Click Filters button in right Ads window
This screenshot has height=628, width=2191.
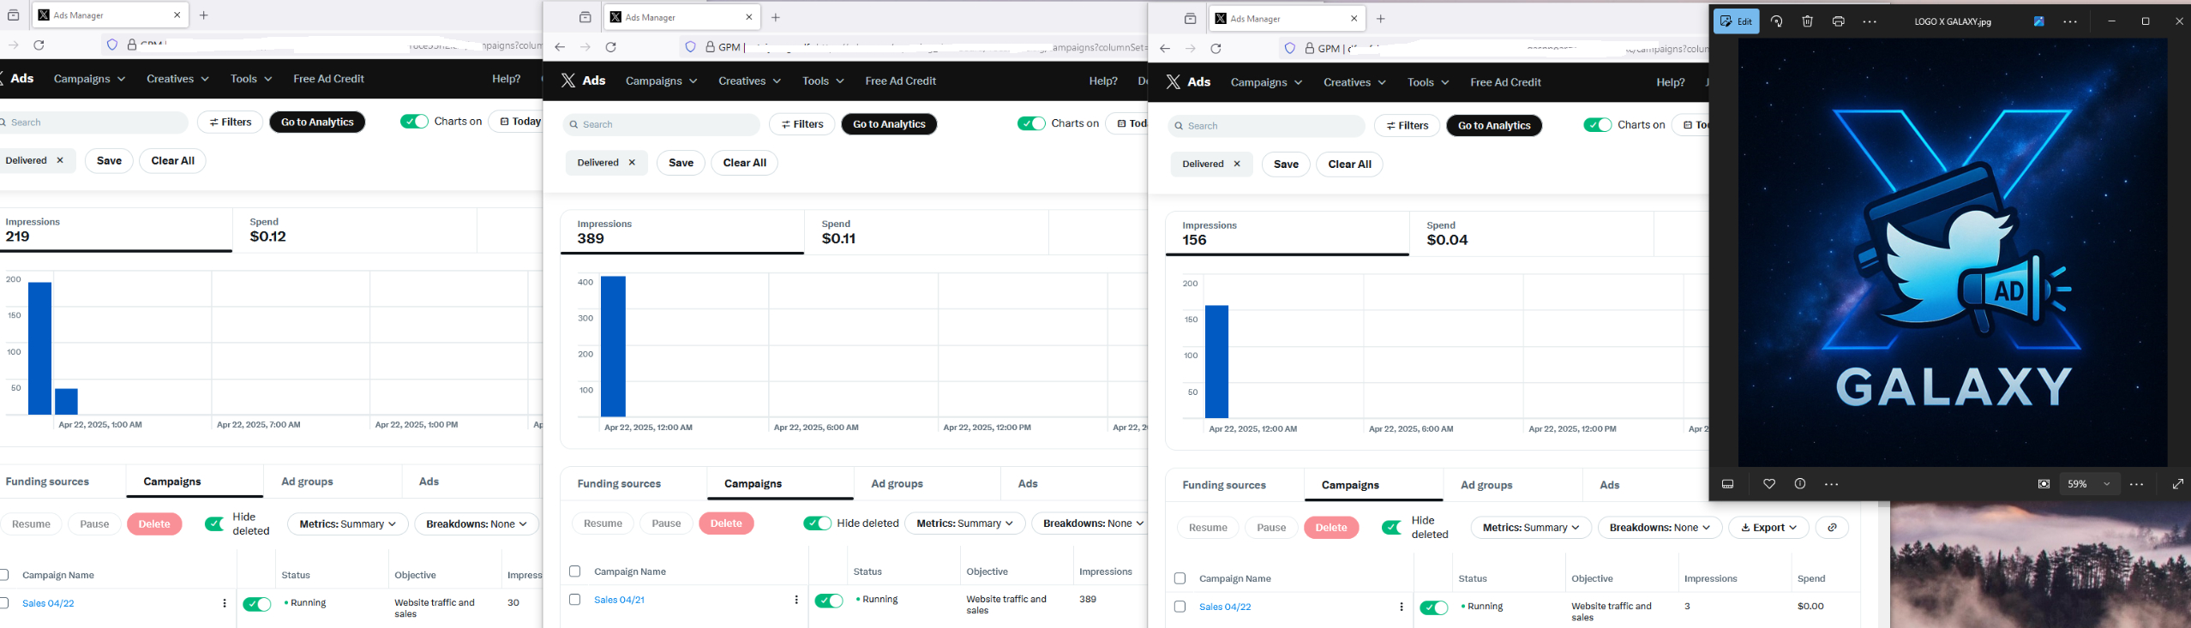1407,126
